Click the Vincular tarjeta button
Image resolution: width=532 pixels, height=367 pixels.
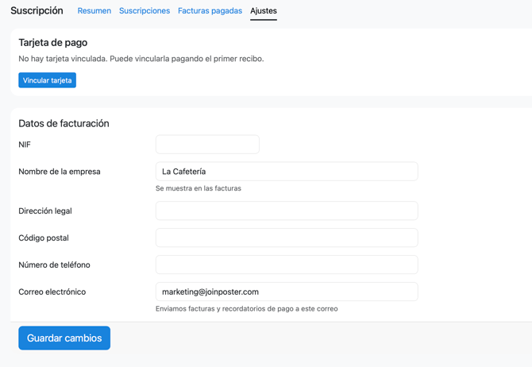click(x=47, y=80)
